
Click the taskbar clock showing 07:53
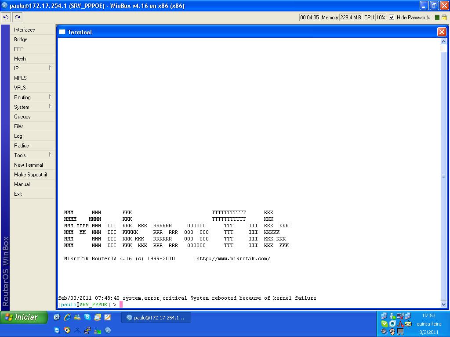[429, 315]
